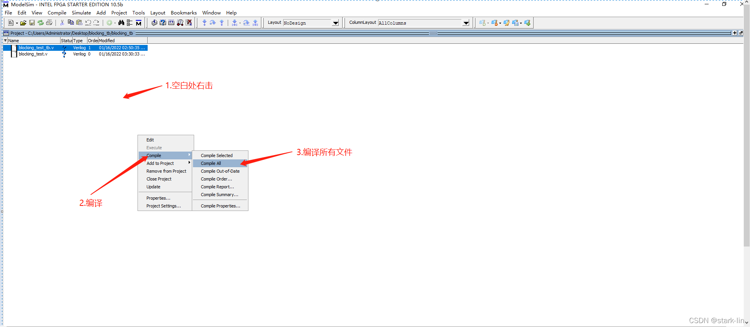This screenshot has width=750, height=327.
Task: Sort by the Name column header
Action: [34, 40]
